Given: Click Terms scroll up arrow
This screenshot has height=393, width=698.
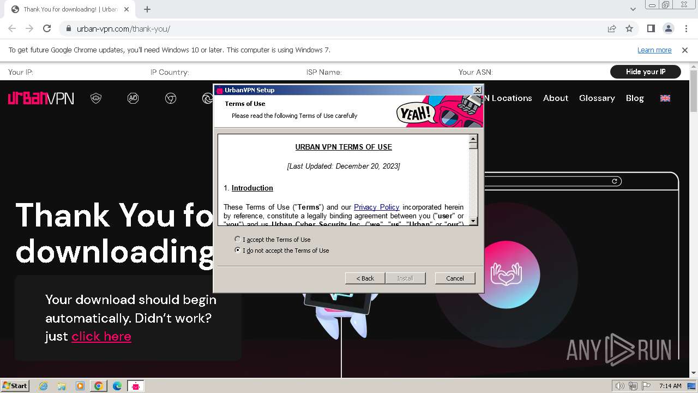Looking at the screenshot, I should point(473,139).
